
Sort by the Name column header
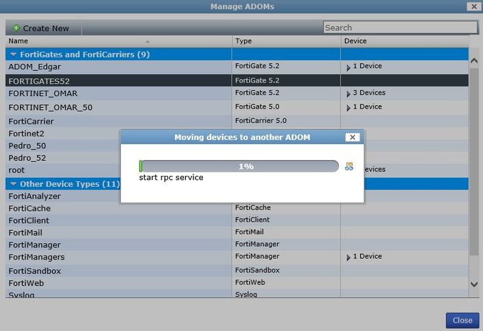tap(119, 41)
